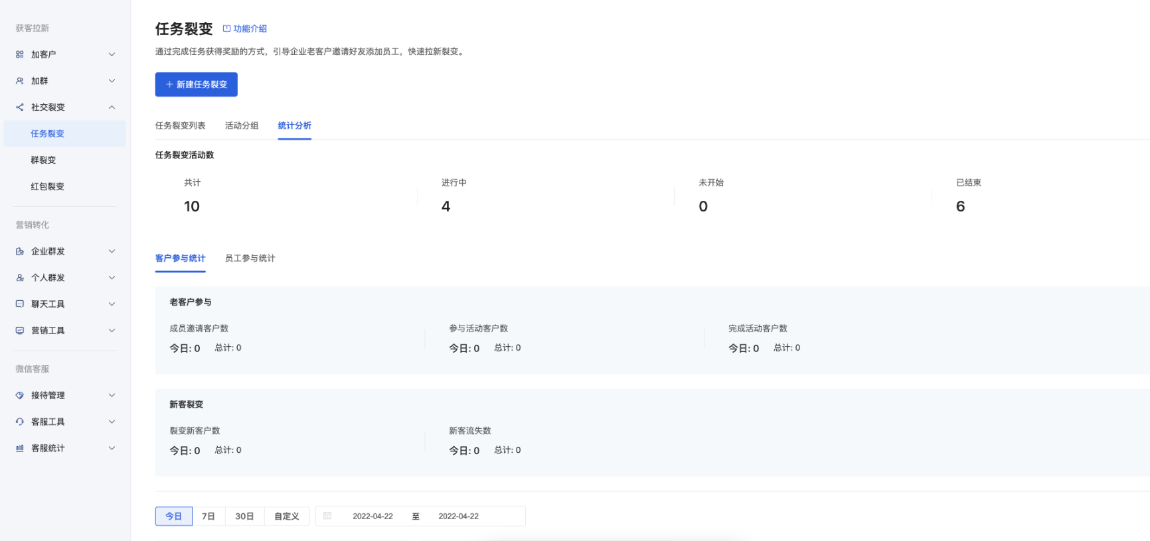Click the 营销工具 sidebar icon
The height and width of the screenshot is (541, 1150).
(20, 331)
